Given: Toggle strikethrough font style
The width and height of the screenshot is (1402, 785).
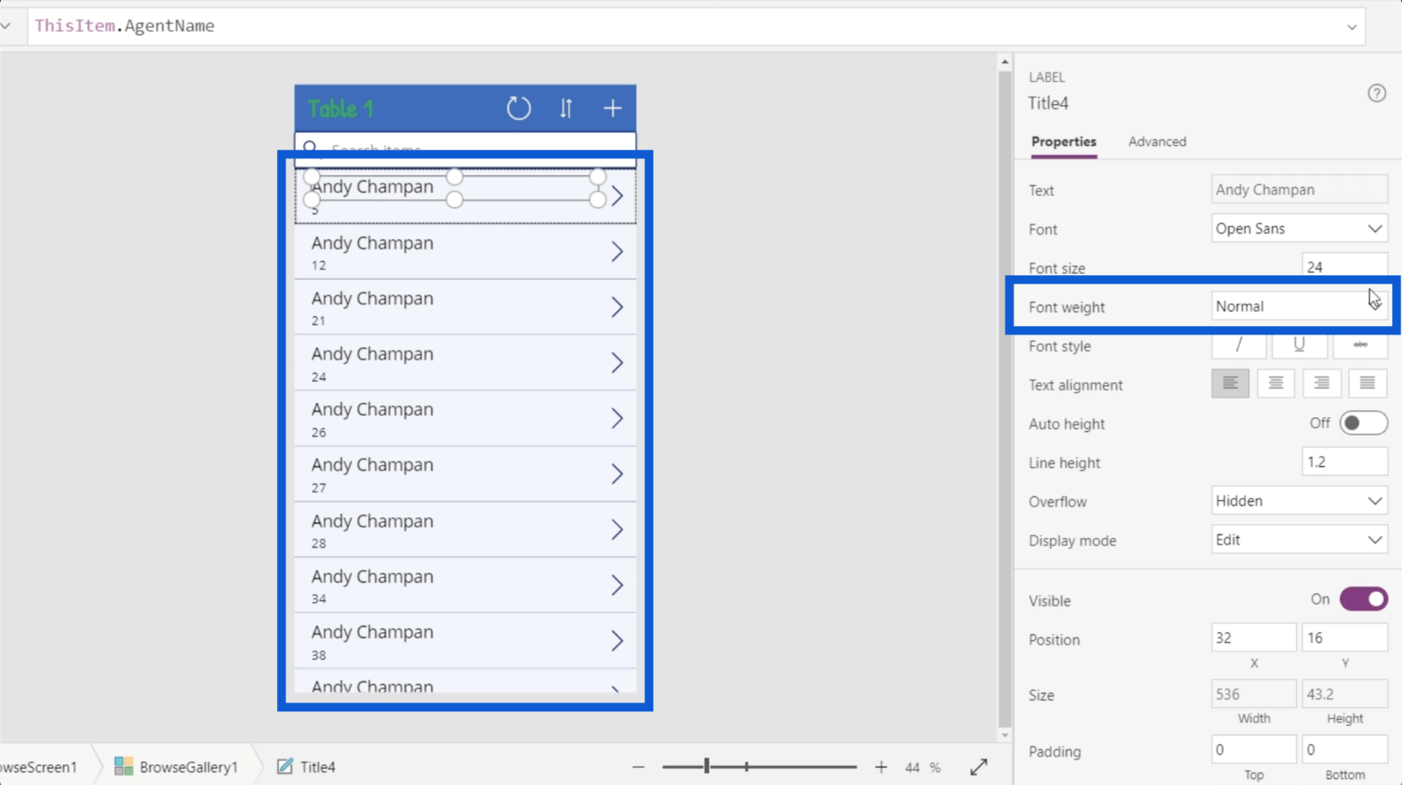Looking at the screenshot, I should point(1360,345).
